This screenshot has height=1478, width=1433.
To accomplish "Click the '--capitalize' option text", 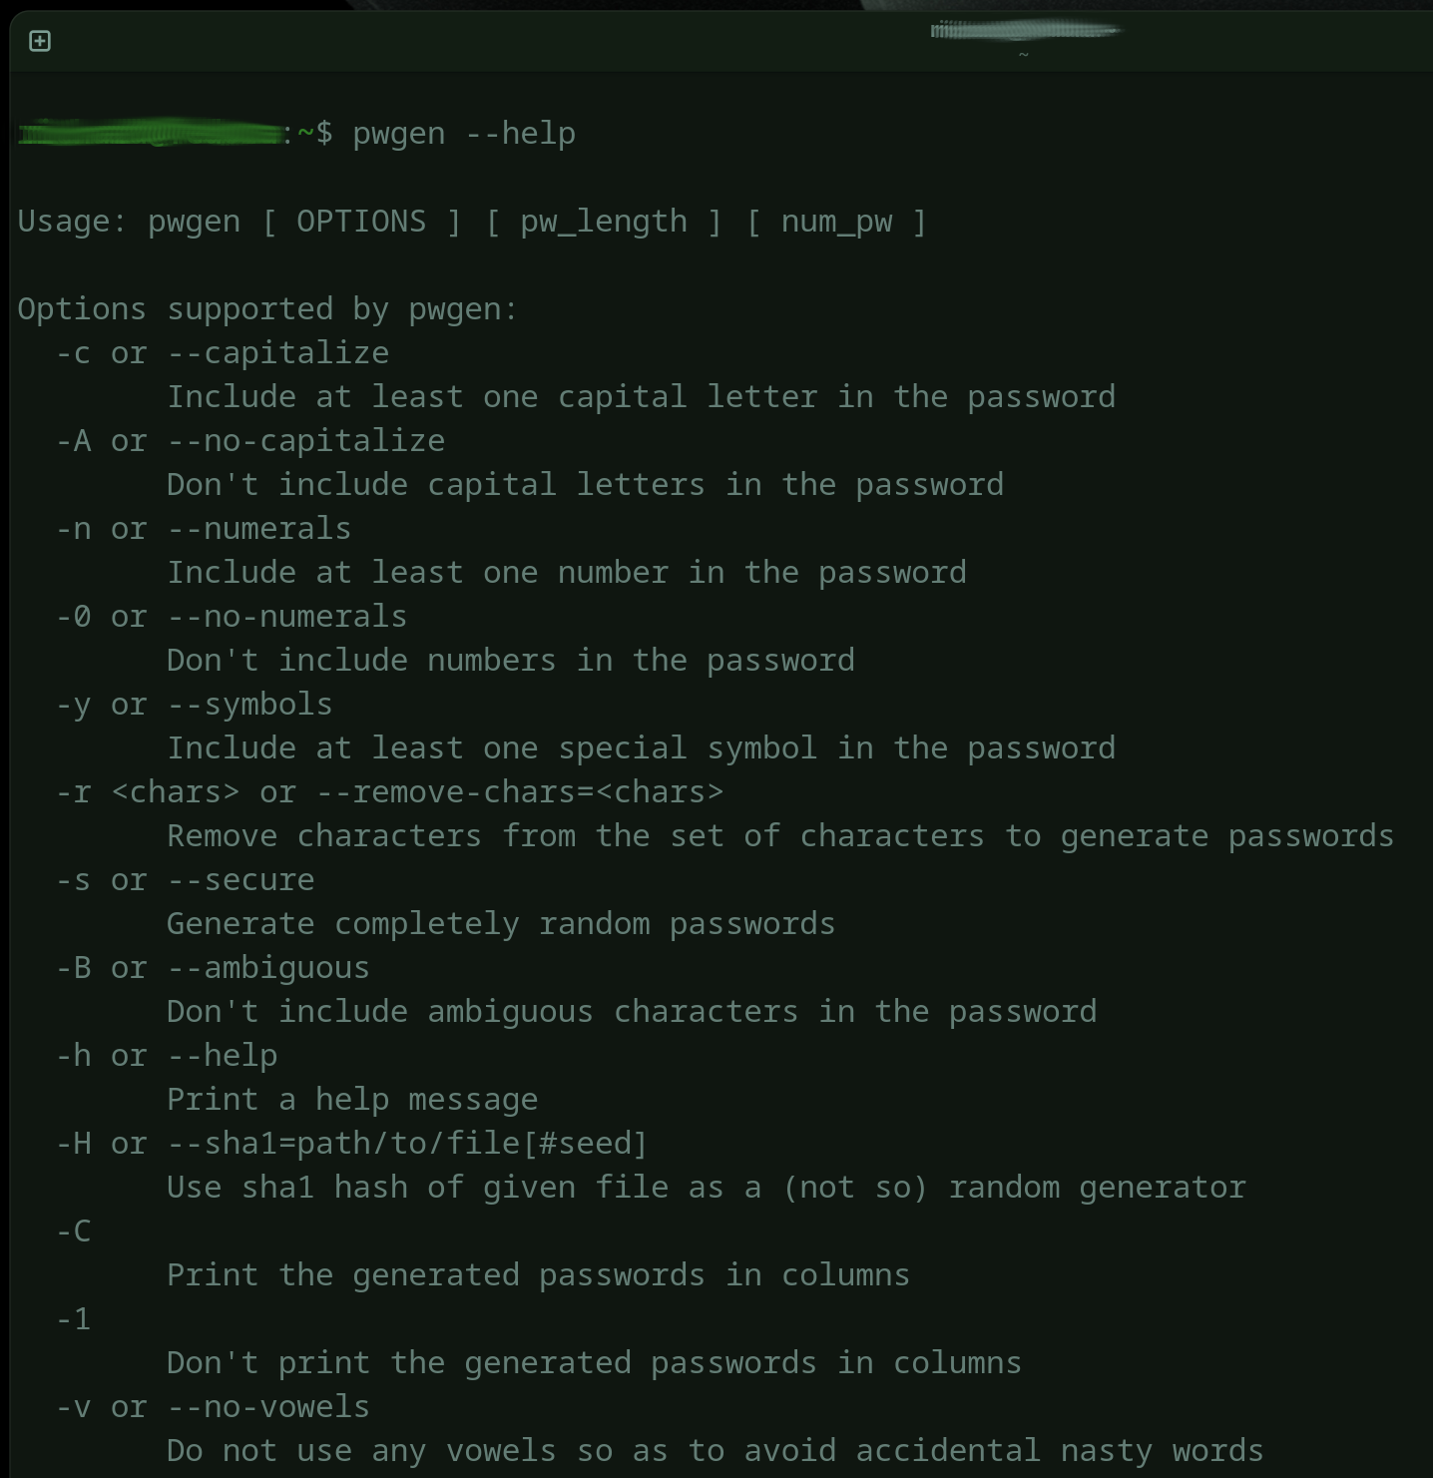I will (277, 353).
